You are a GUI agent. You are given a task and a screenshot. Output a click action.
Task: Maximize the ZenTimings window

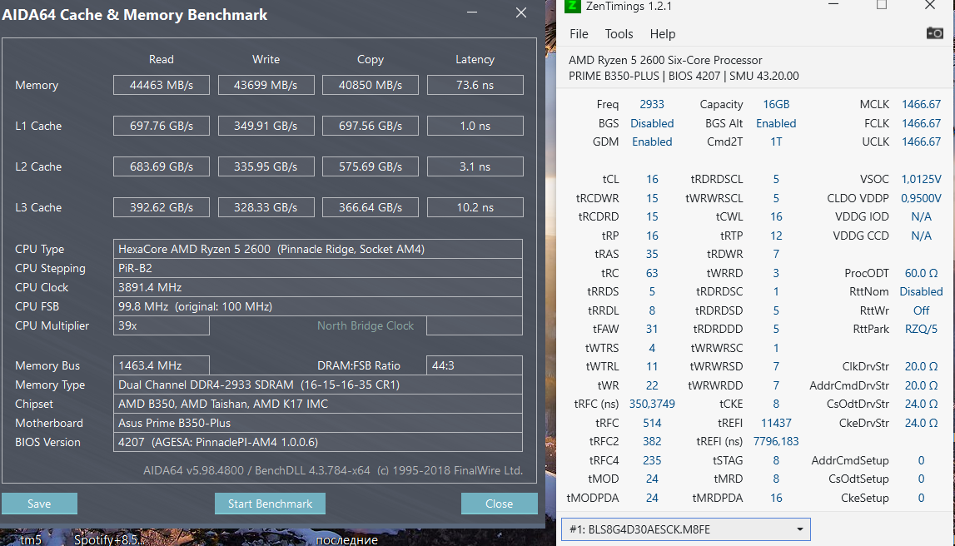click(881, 5)
